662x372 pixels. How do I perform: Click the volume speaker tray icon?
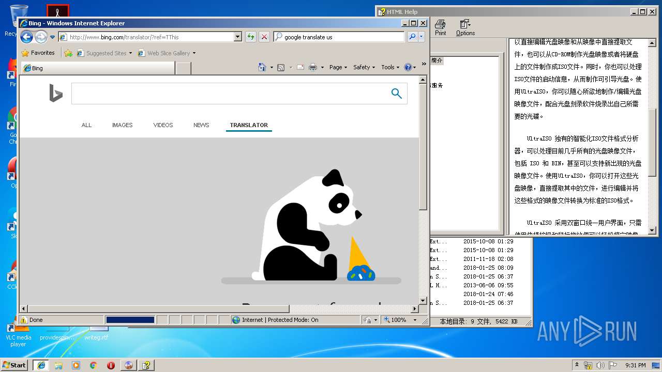[x=600, y=365]
